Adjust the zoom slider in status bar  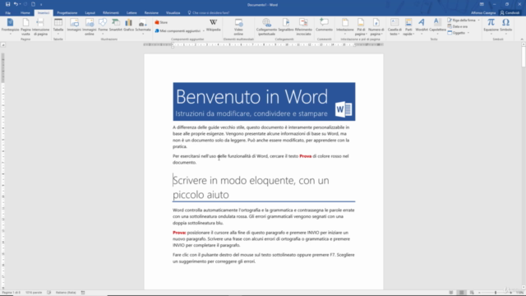pyautogui.click(x=495, y=293)
